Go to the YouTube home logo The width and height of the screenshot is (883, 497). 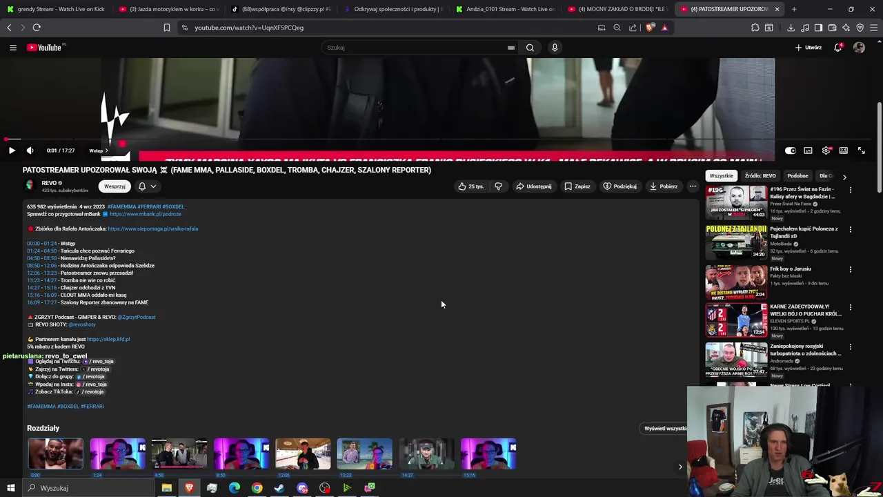click(46, 48)
